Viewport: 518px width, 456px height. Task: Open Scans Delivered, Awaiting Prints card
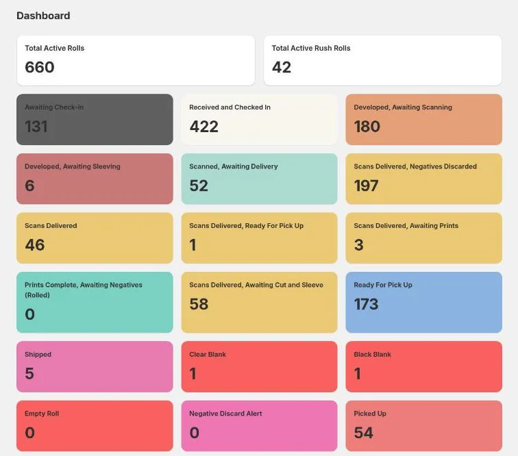[424, 238]
